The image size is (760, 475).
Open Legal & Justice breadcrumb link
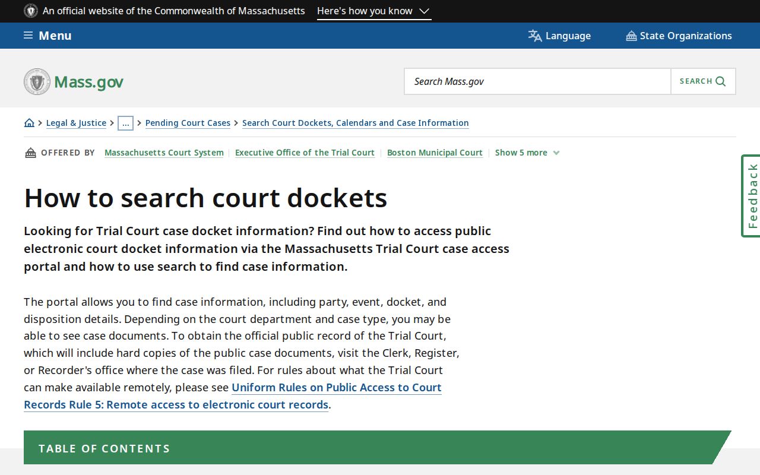coord(76,123)
